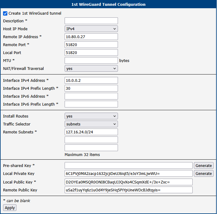The image size is (217, 214).
Task: Click the Interface IPv6 Address field
Action: point(91,96)
